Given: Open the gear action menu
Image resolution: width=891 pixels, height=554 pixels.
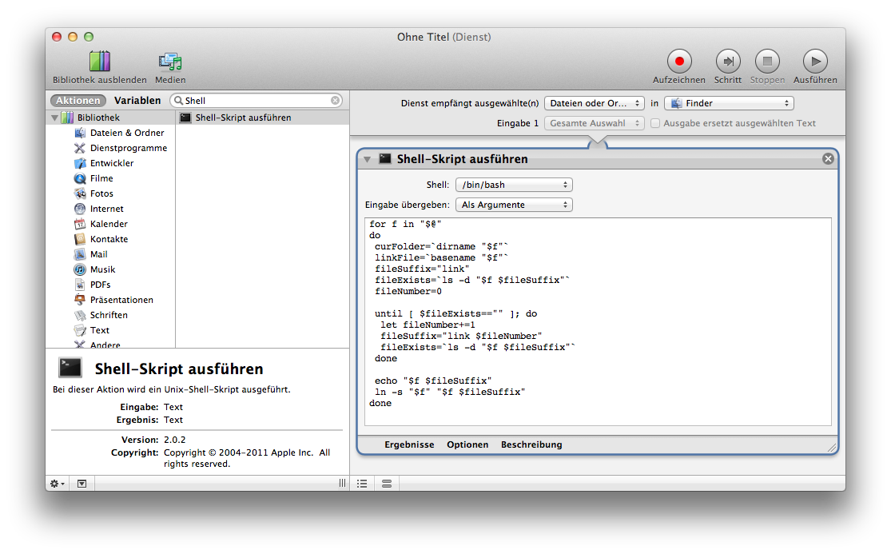Looking at the screenshot, I should 57,484.
